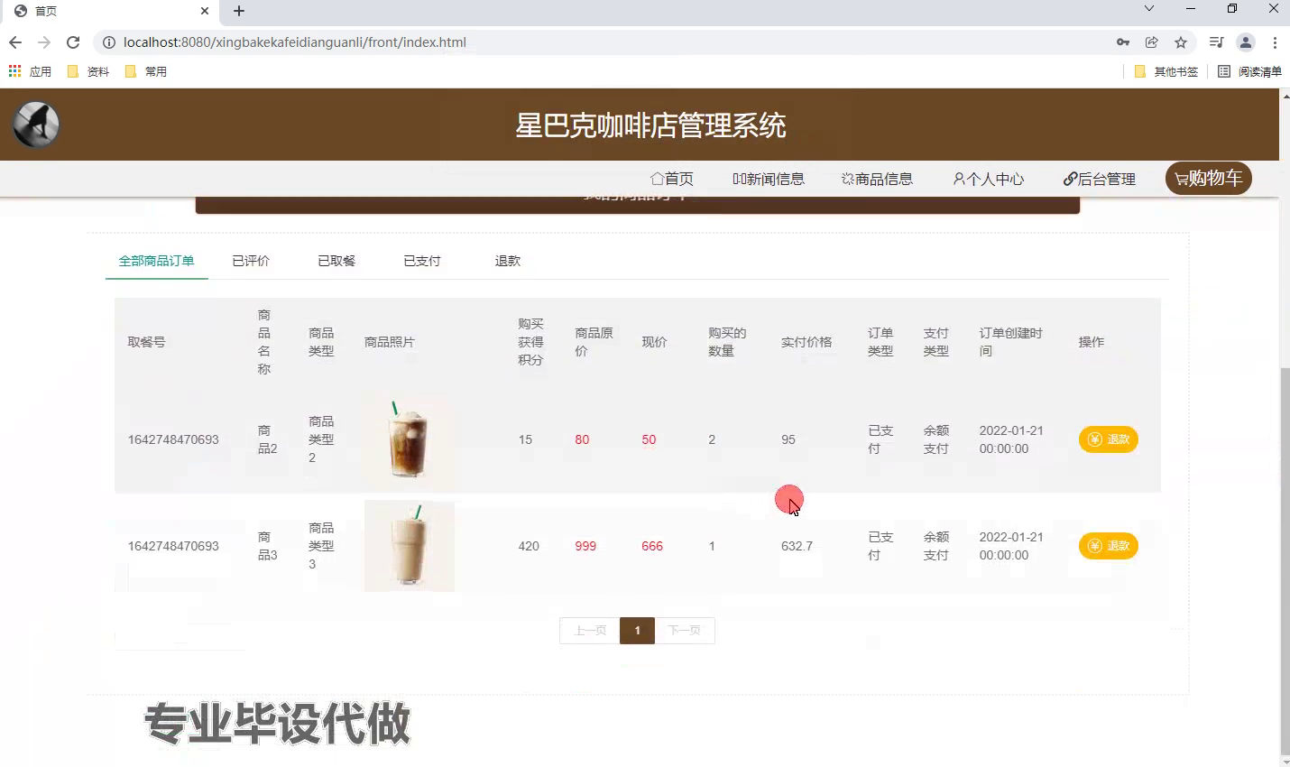Open 其他书签 bookmarks folder
Image resolution: width=1290 pixels, height=767 pixels.
coord(1166,71)
